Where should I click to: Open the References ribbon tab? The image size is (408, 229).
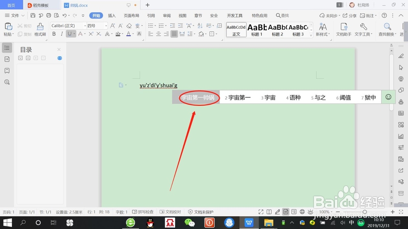tap(151, 15)
